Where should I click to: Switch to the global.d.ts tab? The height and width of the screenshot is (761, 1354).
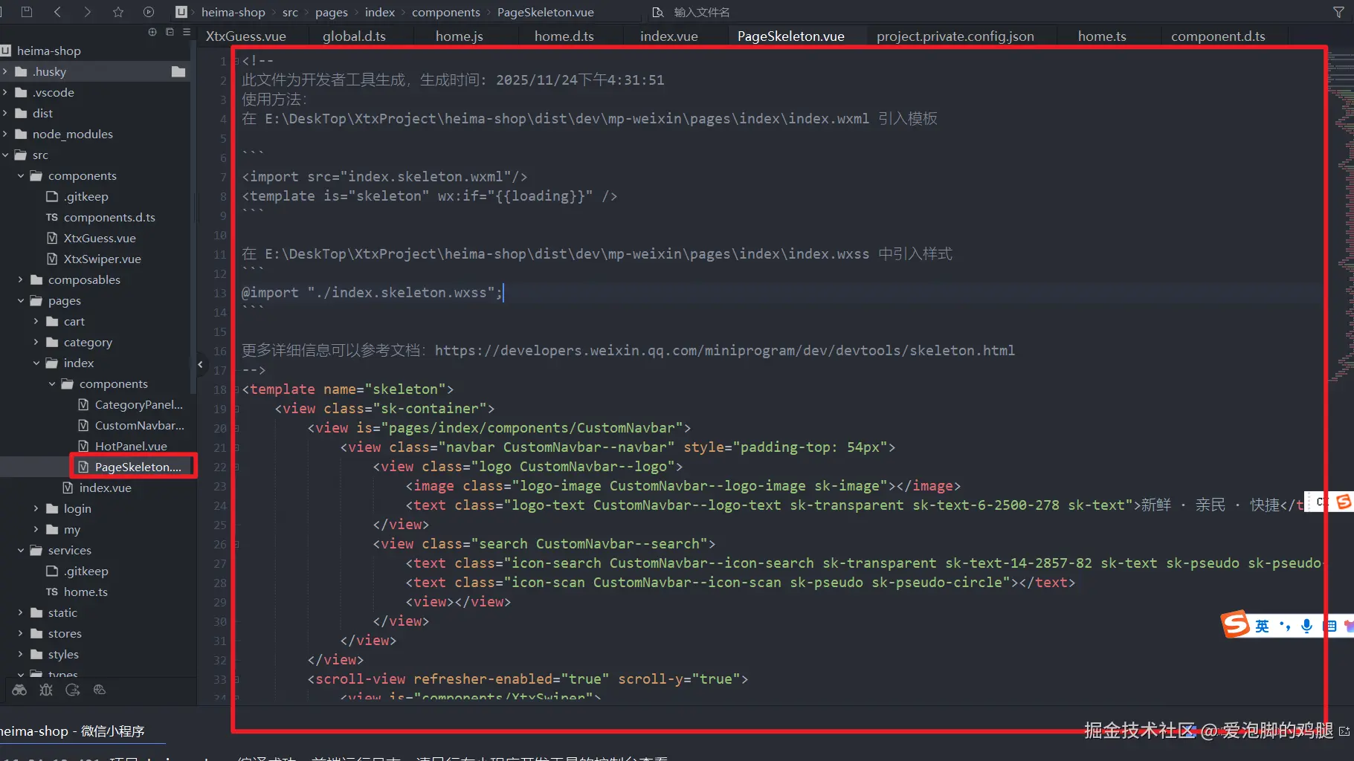coord(354,36)
